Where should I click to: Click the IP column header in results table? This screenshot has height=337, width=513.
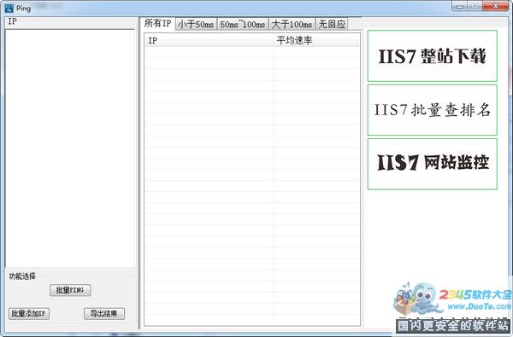coord(209,41)
